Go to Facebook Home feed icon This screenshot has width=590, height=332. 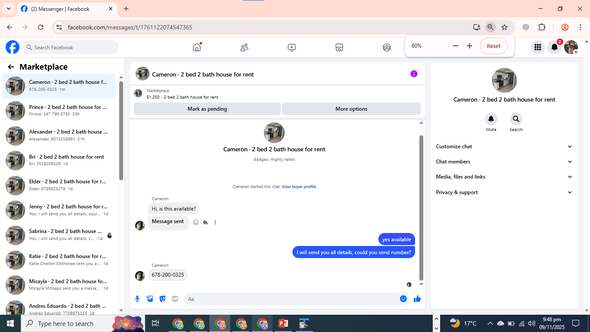coord(197,47)
